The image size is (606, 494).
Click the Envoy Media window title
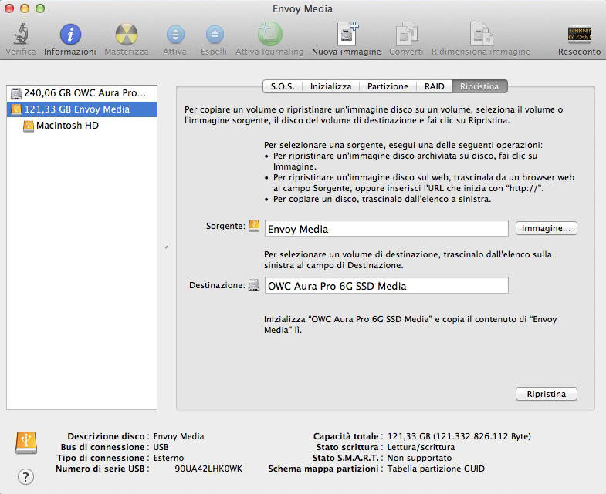[x=303, y=8]
